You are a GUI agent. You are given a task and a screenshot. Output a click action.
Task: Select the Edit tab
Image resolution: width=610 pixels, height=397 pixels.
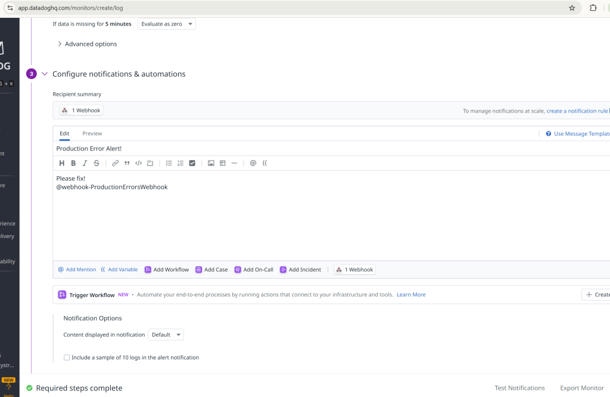tap(64, 133)
